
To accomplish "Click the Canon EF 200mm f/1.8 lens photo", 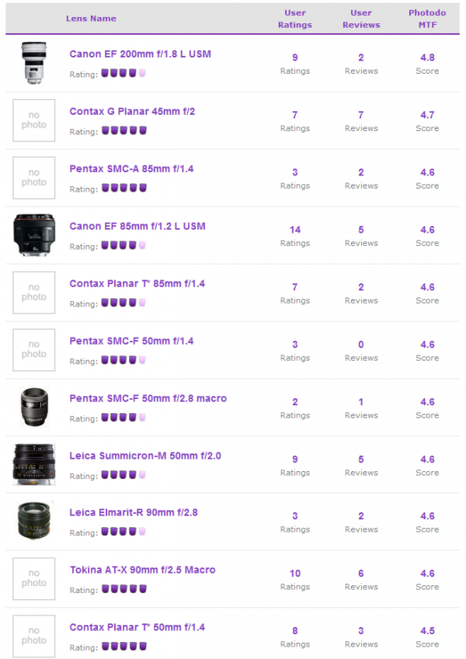I will click(x=34, y=63).
